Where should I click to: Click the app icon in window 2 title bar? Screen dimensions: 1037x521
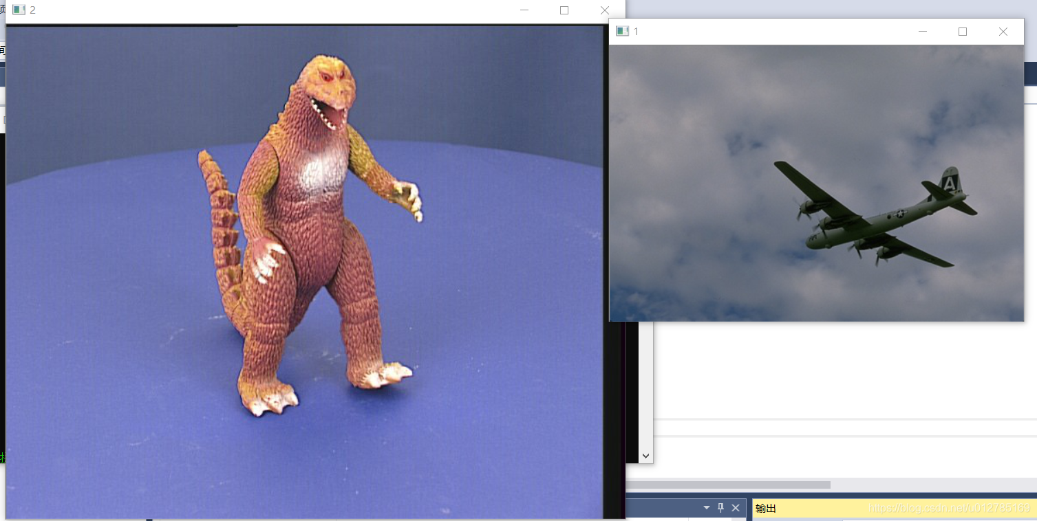pos(19,10)
